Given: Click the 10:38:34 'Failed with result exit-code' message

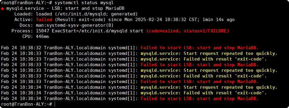Looking at the screenshot, I should tap(225, 93).
